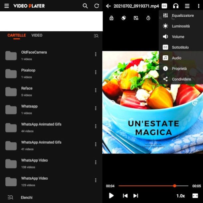The height and width of the screenshot is (203, 203).
Task: Play the video
Action: pos(111,196)
